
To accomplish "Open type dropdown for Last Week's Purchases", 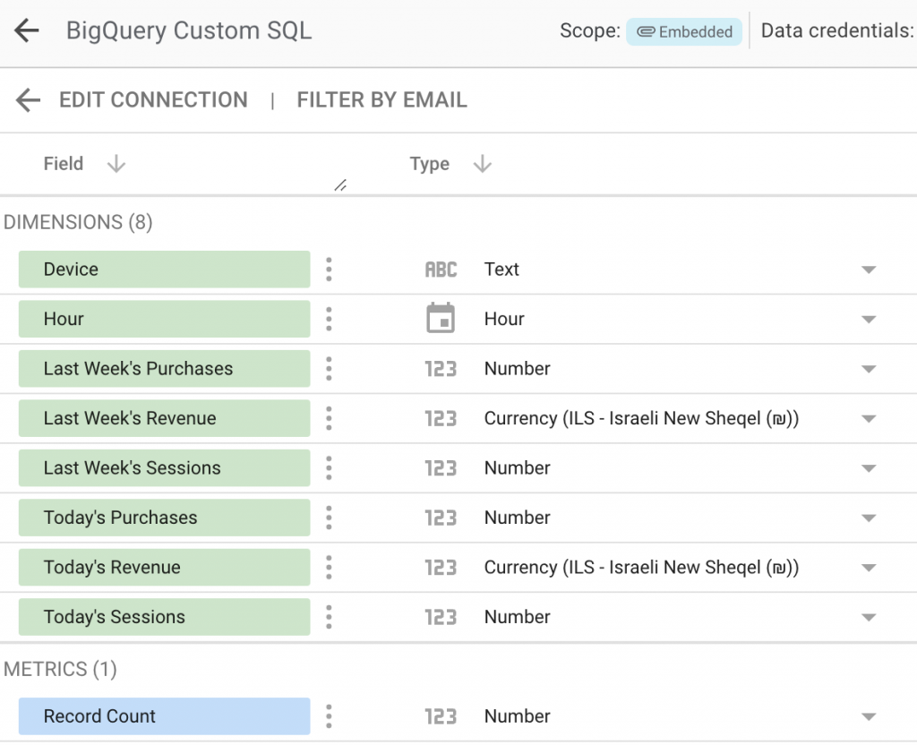I will coord(869,370).
